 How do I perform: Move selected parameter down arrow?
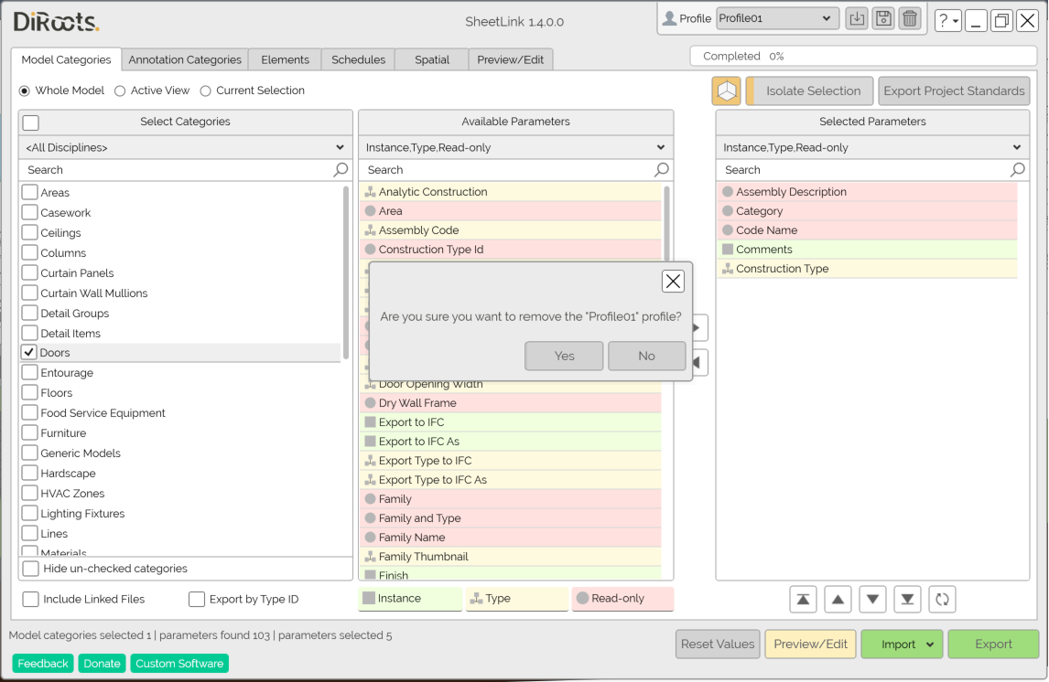(x=872, y=600)
